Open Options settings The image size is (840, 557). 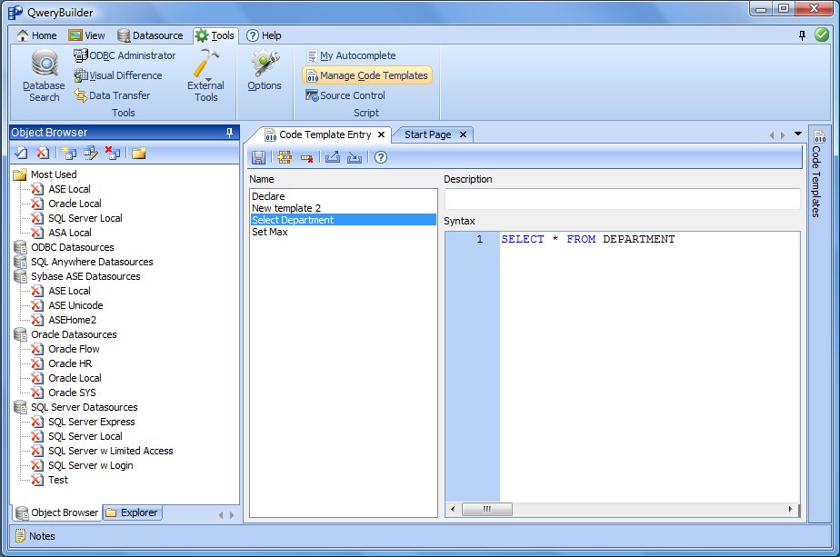(265, 70)
